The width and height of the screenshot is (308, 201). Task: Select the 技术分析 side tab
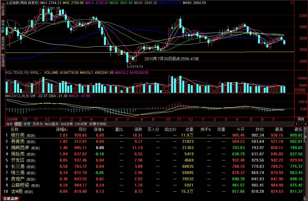click(3, 26)
